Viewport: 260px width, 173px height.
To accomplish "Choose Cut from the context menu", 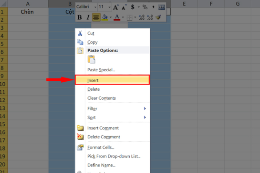I will click(x=112, y=33).
